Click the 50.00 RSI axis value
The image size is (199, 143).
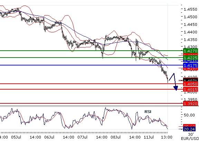point(189,115)
